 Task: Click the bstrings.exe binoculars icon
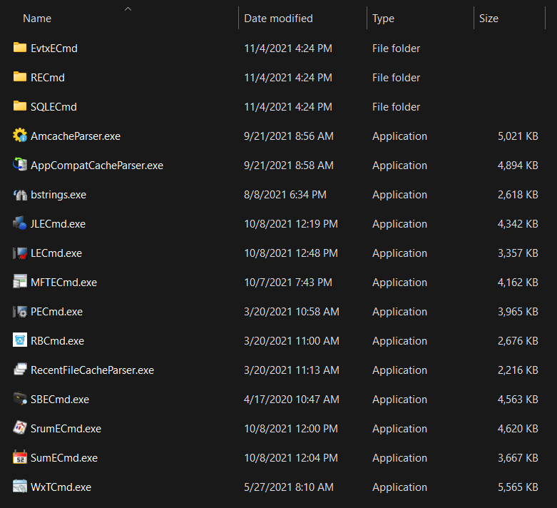tap(20, 194)
